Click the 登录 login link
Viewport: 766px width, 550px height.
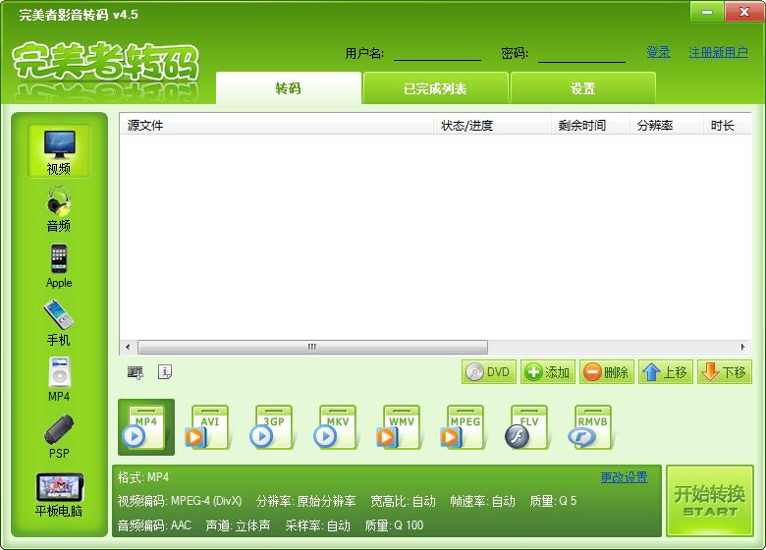[658, 52]
